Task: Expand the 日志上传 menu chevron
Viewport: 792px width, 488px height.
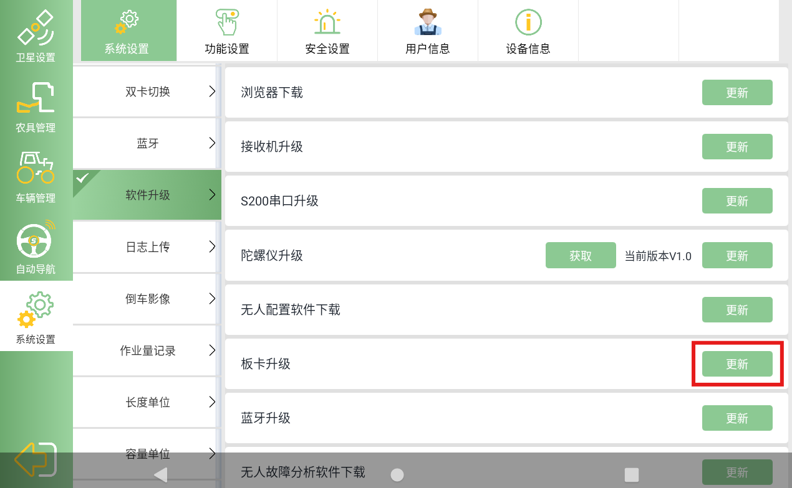Action: [212, 247]
